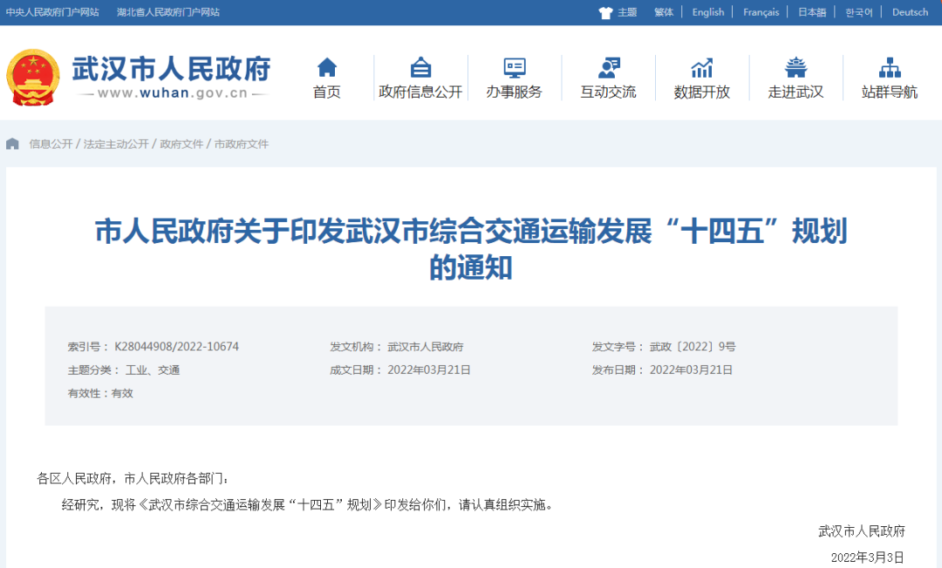942x568 pixels.
Task: Go to 法定主动公开 breadcrumb
Action: tap(116, 144)
